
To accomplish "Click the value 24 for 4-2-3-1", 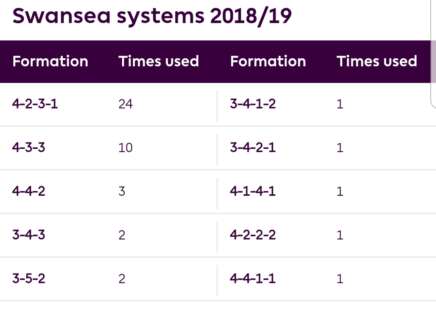I will point(126,104).
